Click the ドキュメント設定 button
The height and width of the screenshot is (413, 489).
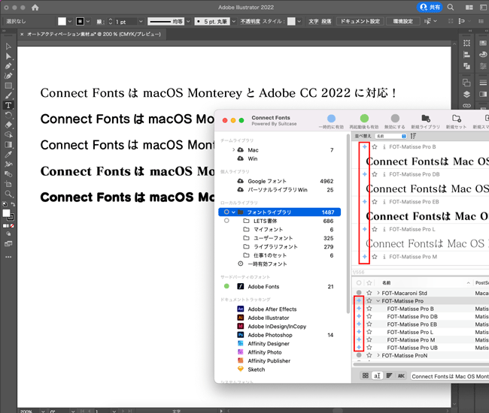360,21
